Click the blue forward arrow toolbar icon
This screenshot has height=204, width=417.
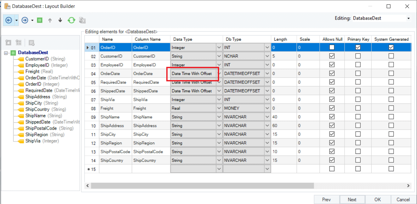[x=25, y=20]
